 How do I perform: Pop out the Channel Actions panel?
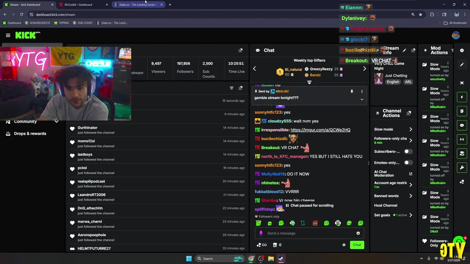pyautogui.click(x=409, y=113)
